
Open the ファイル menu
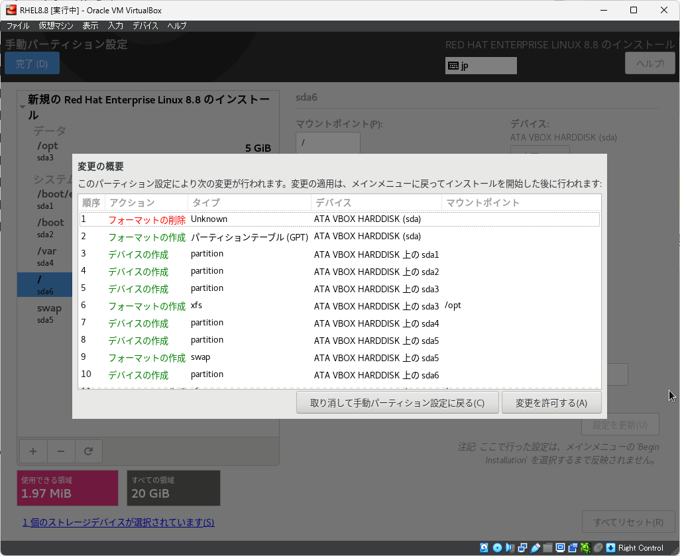tap(18, 26)
